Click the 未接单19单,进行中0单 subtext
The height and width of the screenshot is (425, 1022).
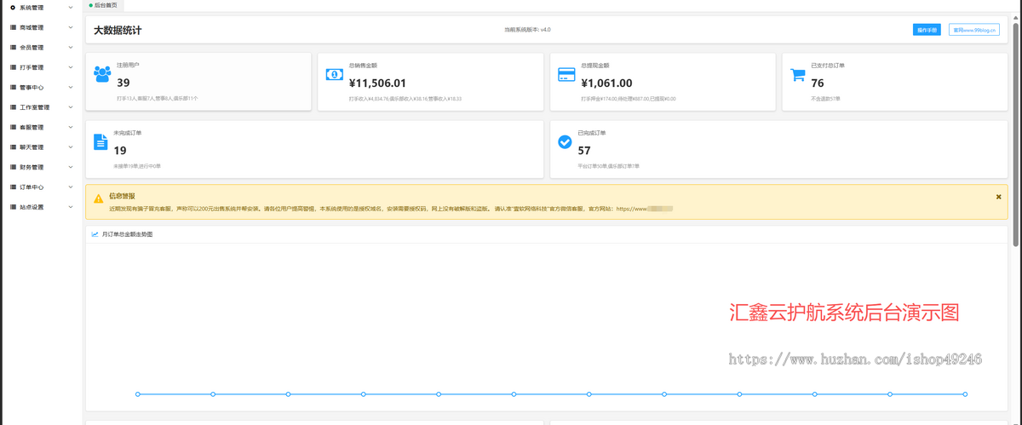tap(137, 166)
